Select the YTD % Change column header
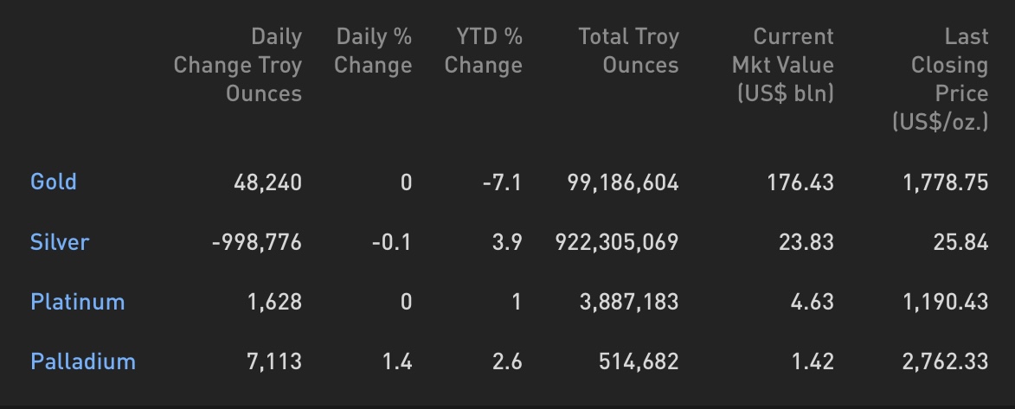 point(484,50)
